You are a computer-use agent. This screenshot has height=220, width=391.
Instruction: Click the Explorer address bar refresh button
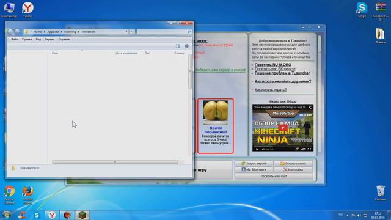coord(132,32)
